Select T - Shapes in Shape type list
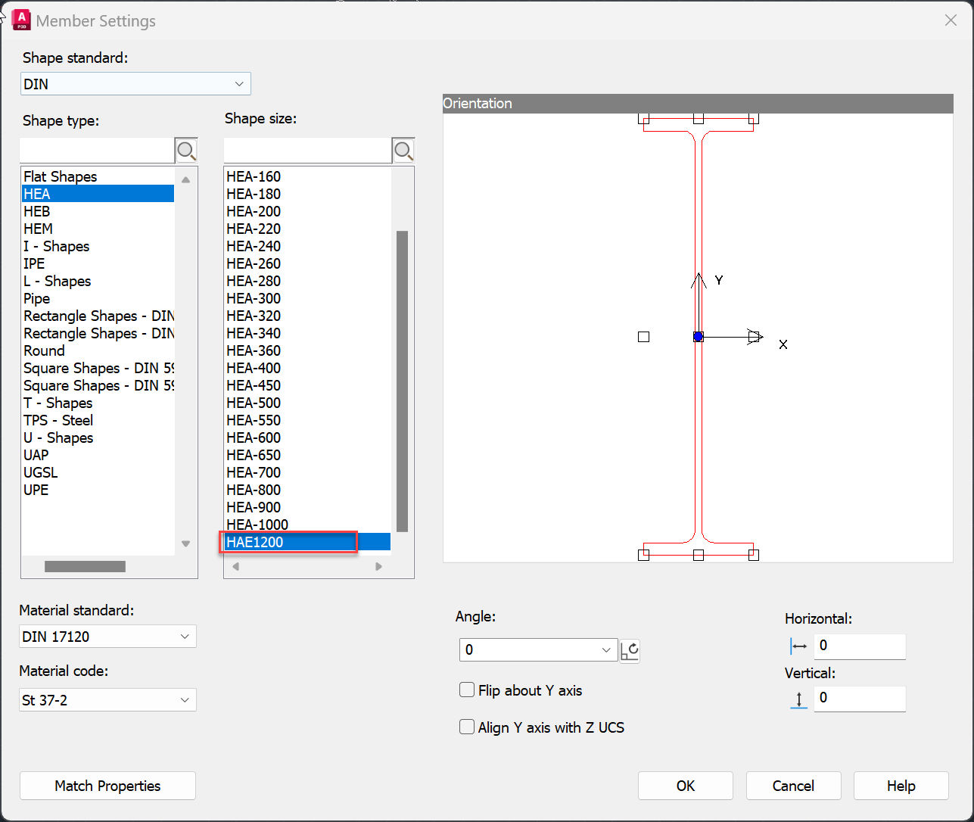The height and width of the screenshot is (822, 974). click(98, 403)
